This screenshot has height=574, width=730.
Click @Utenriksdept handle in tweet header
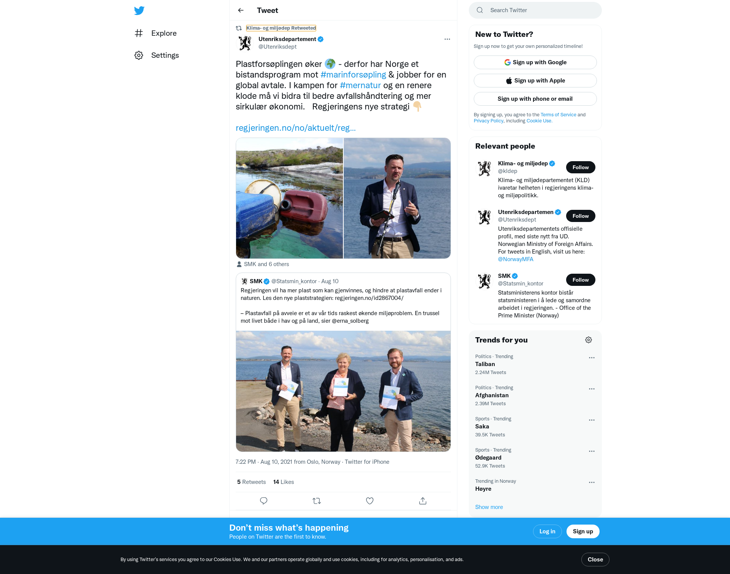point(278,47)
